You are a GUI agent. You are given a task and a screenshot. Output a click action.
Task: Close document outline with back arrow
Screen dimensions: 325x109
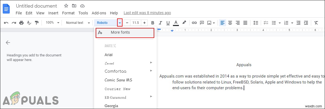[8, 43]
